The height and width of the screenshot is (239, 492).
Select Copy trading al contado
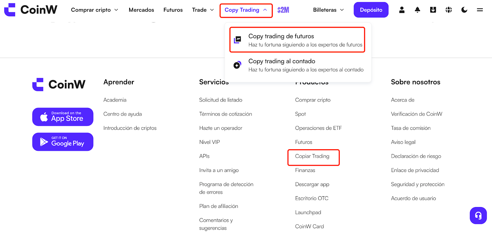pyautogui.click(x=297, y=65)
